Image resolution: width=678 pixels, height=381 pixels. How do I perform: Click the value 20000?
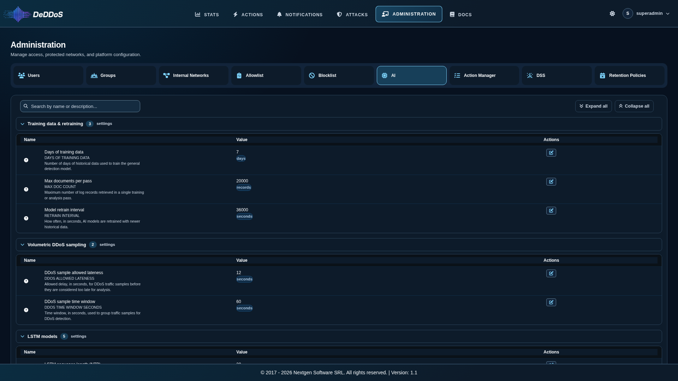(x=242, y=181)
